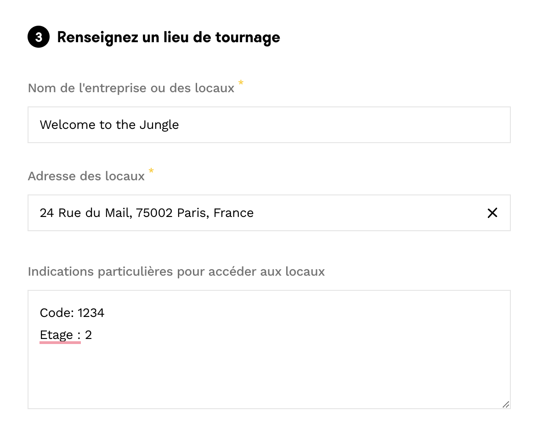Image resolution: width=543 pixels, height=444 pixels.
Task: Click the 'Indications particulières pour accéder aux locaux' label
Action: [176, 272]
